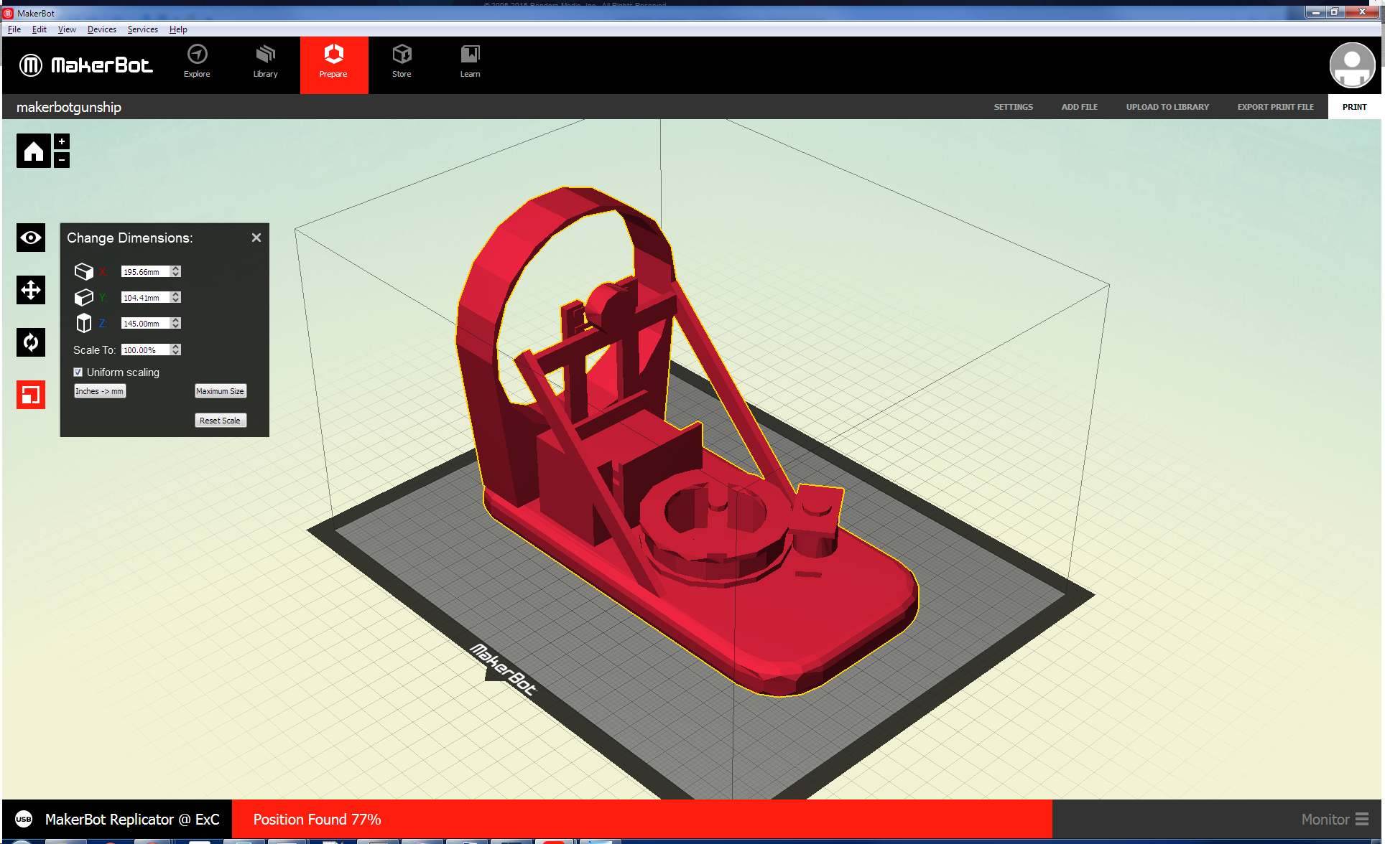The height and width of the screenshot is (844, 1385).
Task: Open the Library tab icon
Action: click(265, 55)
